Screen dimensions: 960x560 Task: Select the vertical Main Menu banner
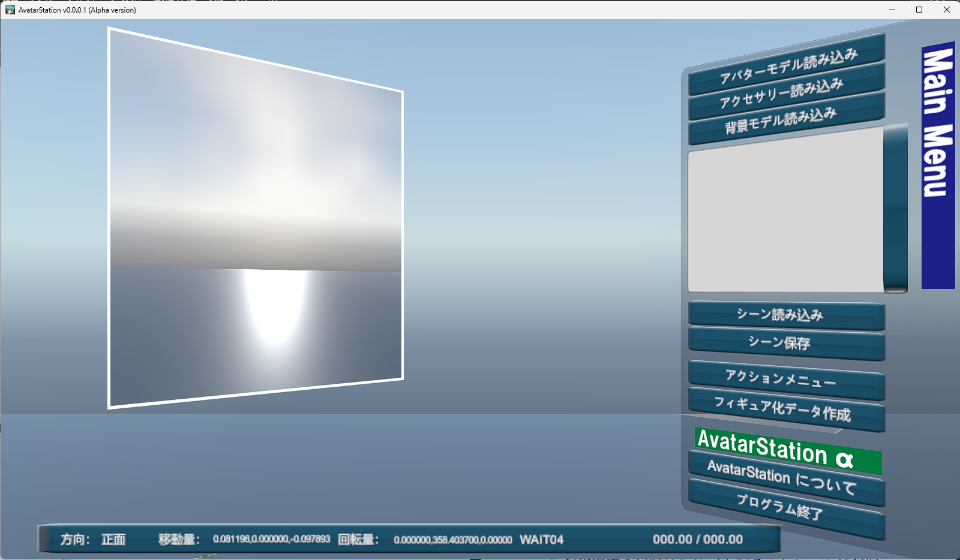938,165
